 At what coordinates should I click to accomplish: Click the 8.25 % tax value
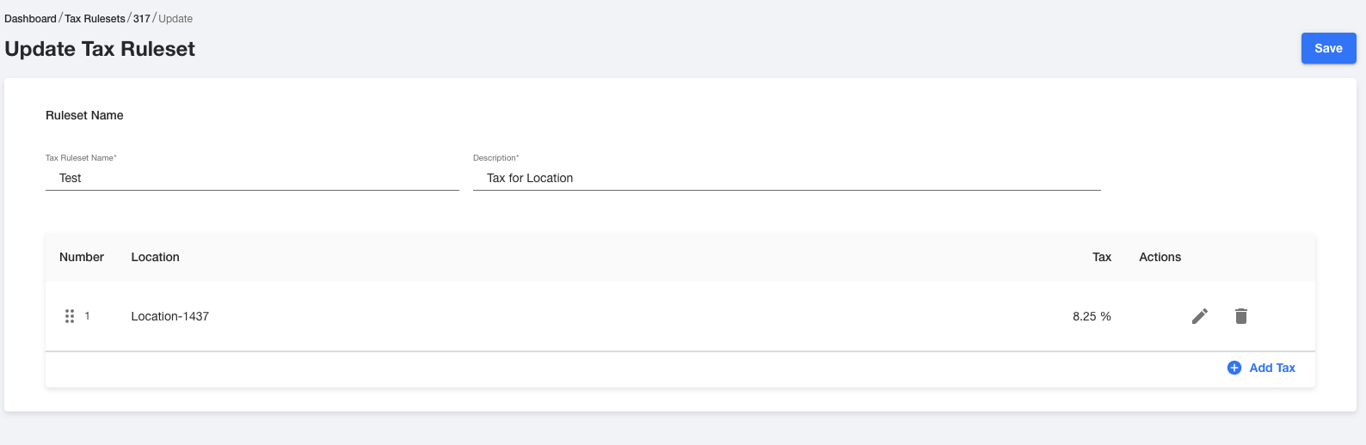(x=1092, y=316)
